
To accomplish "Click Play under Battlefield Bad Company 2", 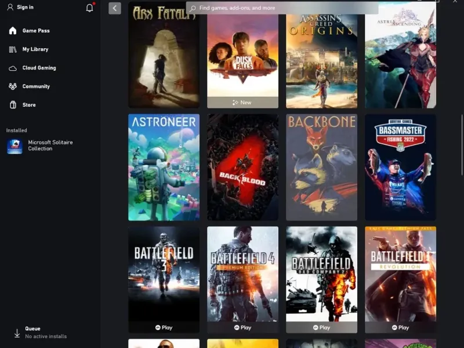I will (322, 328).
